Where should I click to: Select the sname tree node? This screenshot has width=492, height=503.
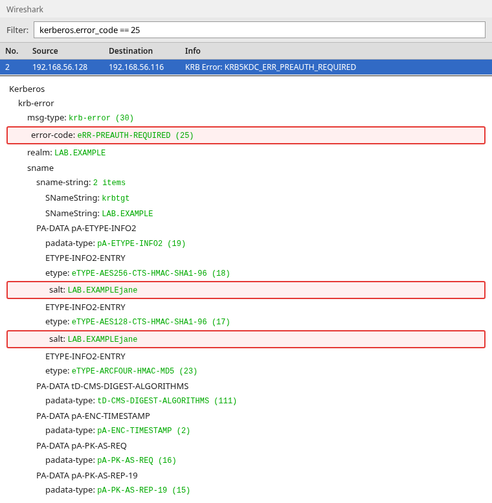[x=40, y=168]
